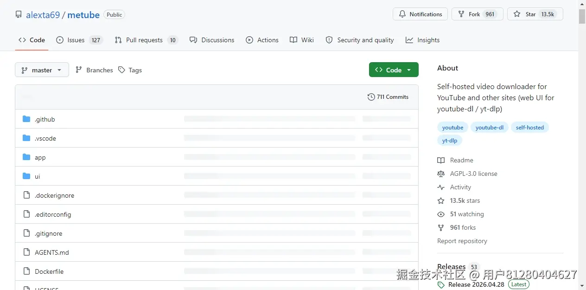This screenshot has height=290, width=586.
Task: Click the book icon beside Readme
Action: click(x=441, y=160)
